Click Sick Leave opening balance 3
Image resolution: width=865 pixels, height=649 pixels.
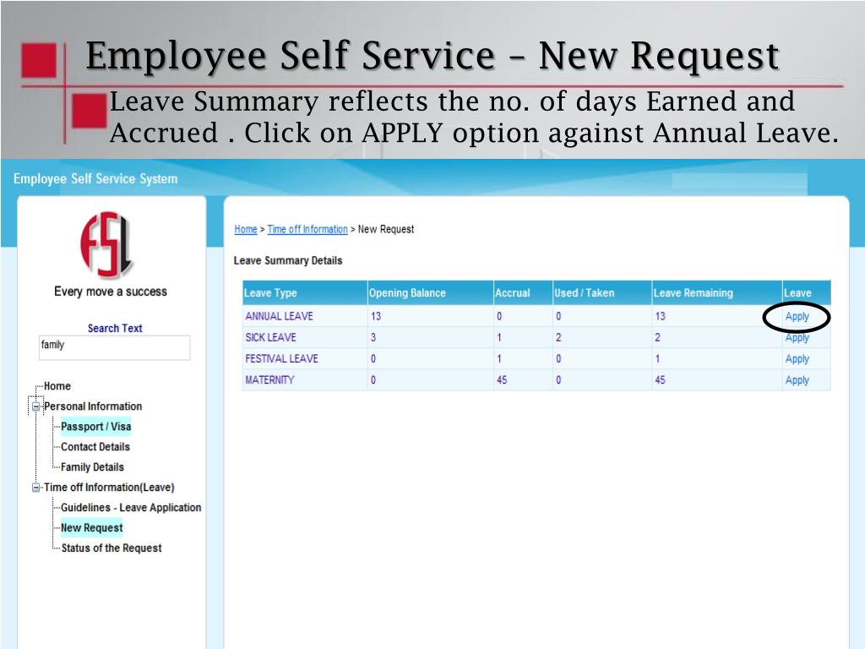373,337
